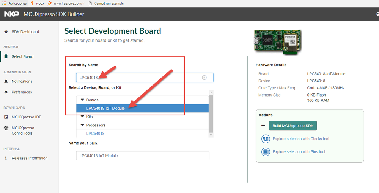Open Notifications in sidebar
Viewport: 379px width, 193px height.
point(22,81)
